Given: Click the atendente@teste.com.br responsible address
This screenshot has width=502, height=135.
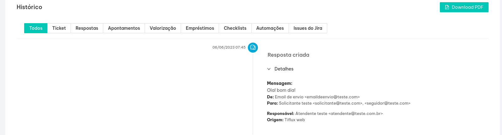Looking at the screenshot, I should pos(356,114).
